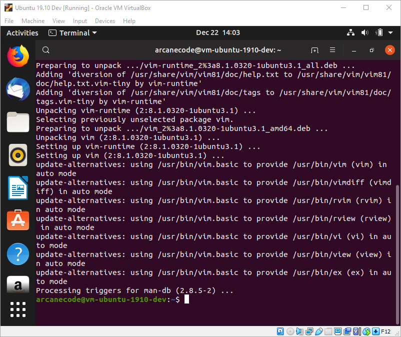Click the VirtualBox host key arrow icon
The height and width of the screenshot is (337, 401).
375,331
